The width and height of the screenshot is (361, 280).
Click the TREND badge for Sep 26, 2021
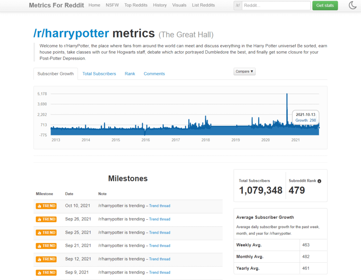(x=46, y=219)
